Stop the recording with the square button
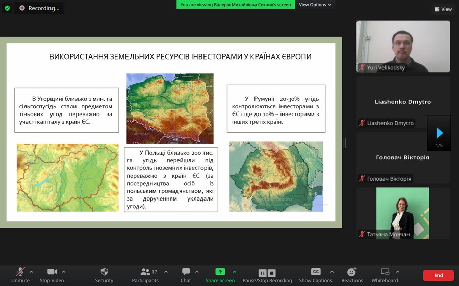459x286 pixels. [x=272, y=273]
